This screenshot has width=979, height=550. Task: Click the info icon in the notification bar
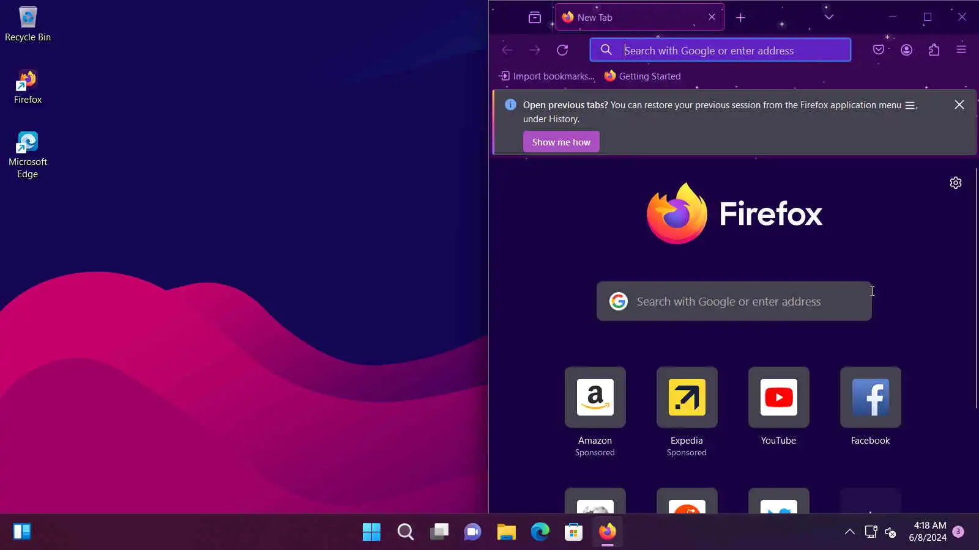(x=510, y=105)
